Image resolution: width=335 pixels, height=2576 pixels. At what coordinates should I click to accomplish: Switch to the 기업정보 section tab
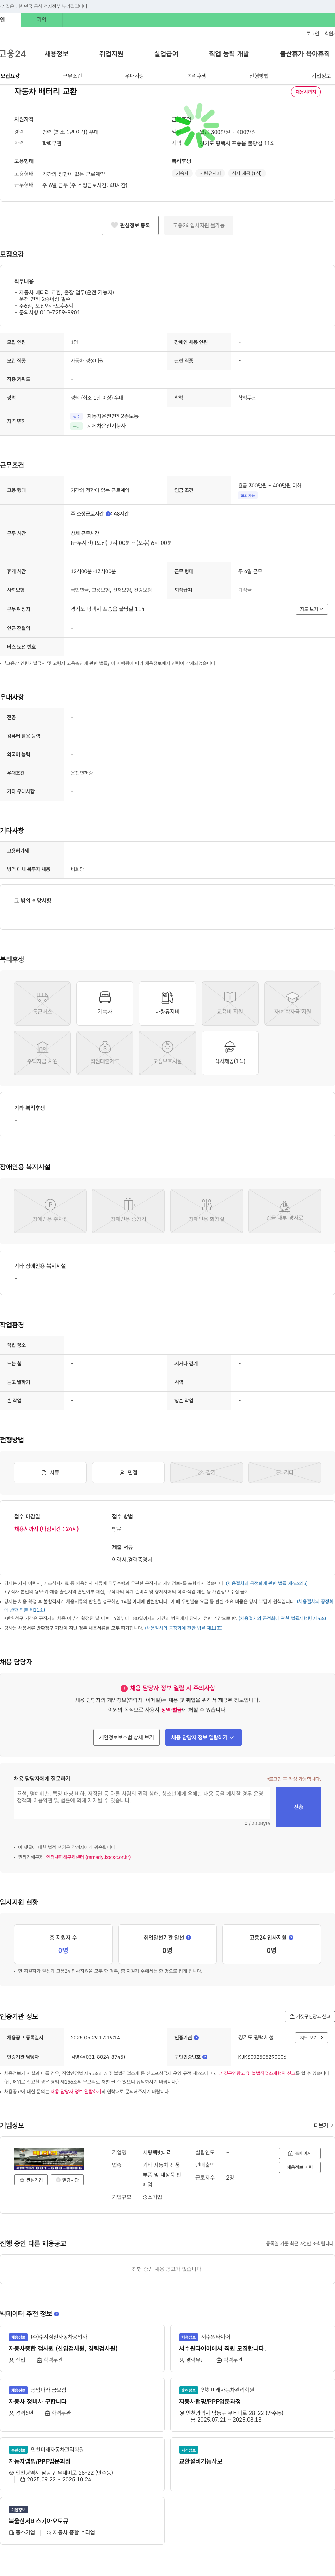(321, 76)
